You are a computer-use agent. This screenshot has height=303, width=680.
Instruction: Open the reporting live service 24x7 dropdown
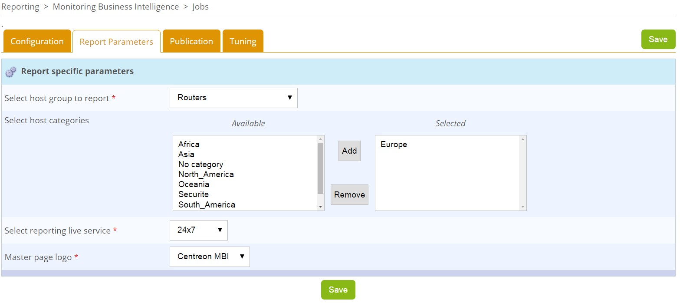pyautogui.click(x=198, y=230)
